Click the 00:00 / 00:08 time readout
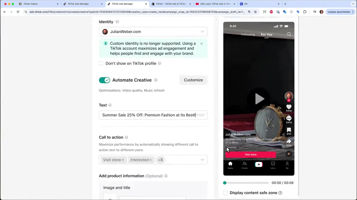Viewport: 357px width, 200px height. click(x=283, y=183)
